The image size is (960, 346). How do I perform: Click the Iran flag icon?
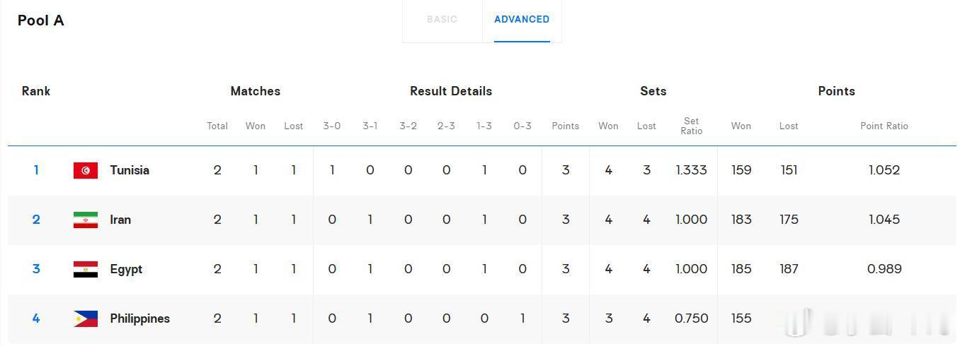coord(86,220)
